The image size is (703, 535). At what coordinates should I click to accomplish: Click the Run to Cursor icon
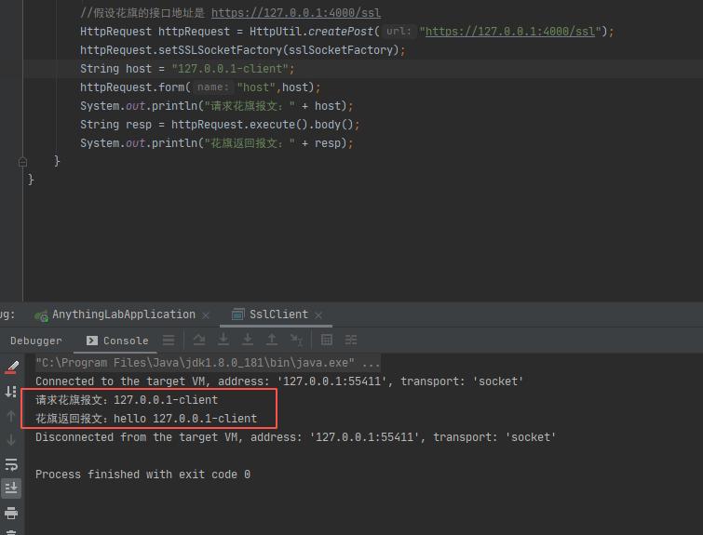296,341
